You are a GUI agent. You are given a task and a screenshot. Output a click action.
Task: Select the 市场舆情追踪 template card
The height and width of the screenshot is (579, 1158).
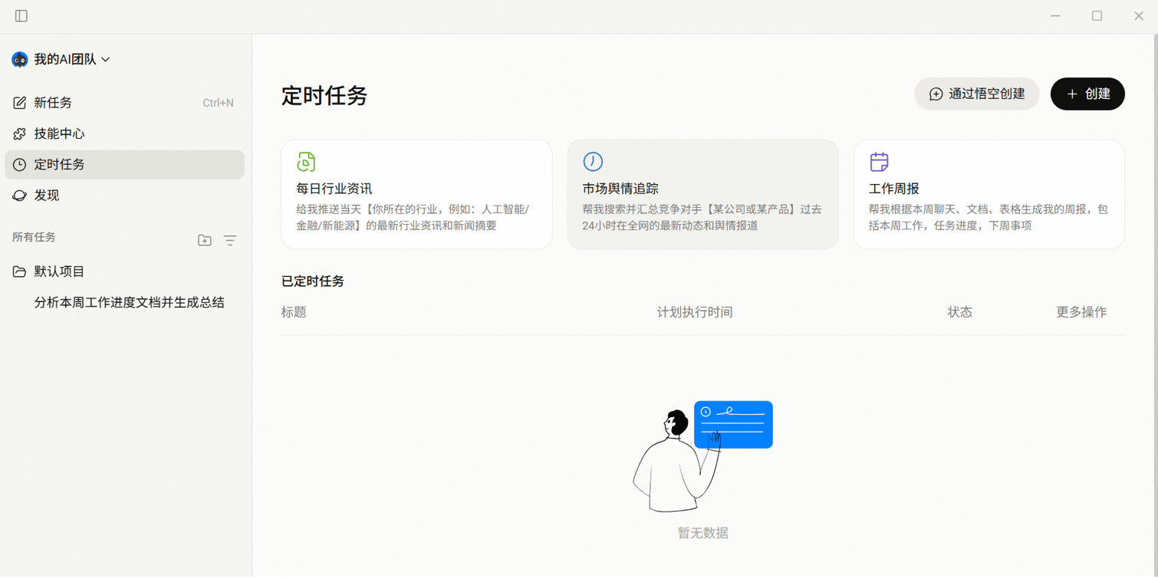[702, 194]
